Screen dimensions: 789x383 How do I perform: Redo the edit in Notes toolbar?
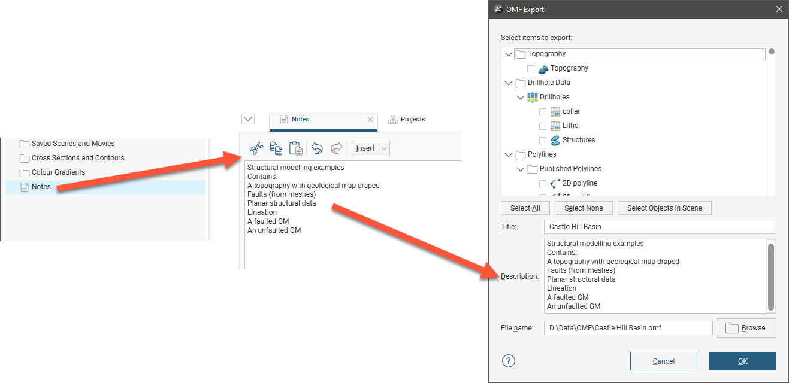[337, 148]
